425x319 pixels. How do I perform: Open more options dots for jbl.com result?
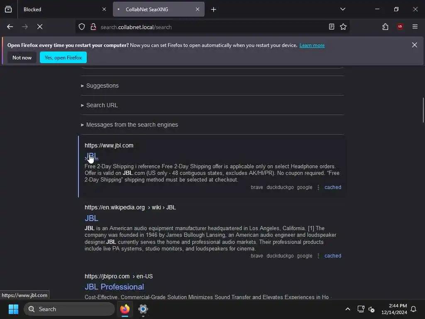point(318,187)
